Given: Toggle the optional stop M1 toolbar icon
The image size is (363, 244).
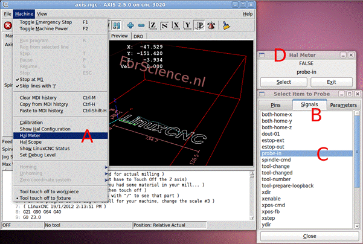Looking at the screenshot, I should coord(117,25).
